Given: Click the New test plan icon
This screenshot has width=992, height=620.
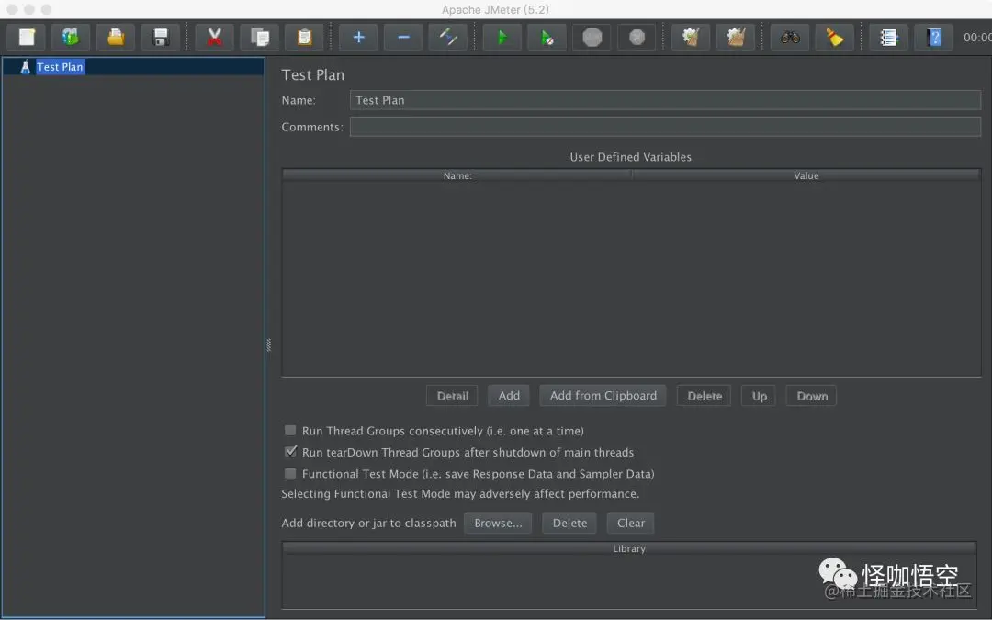Looking at the screenshot, I should point(26,38).
